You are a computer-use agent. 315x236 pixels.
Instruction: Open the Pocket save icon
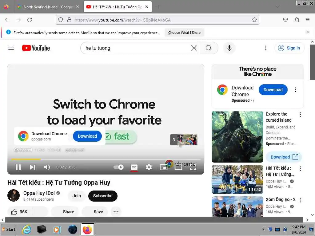point(285,20)
